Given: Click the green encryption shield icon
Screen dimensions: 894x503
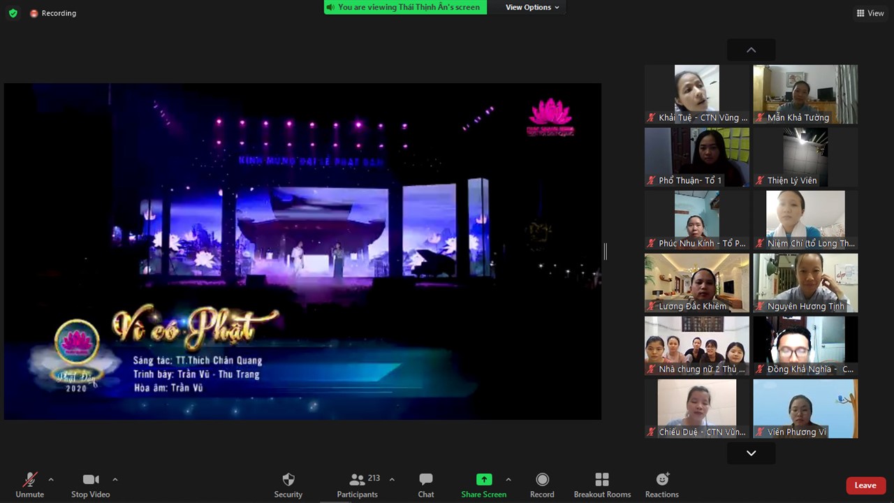Looking at the screenshot, I should point(13,13).
